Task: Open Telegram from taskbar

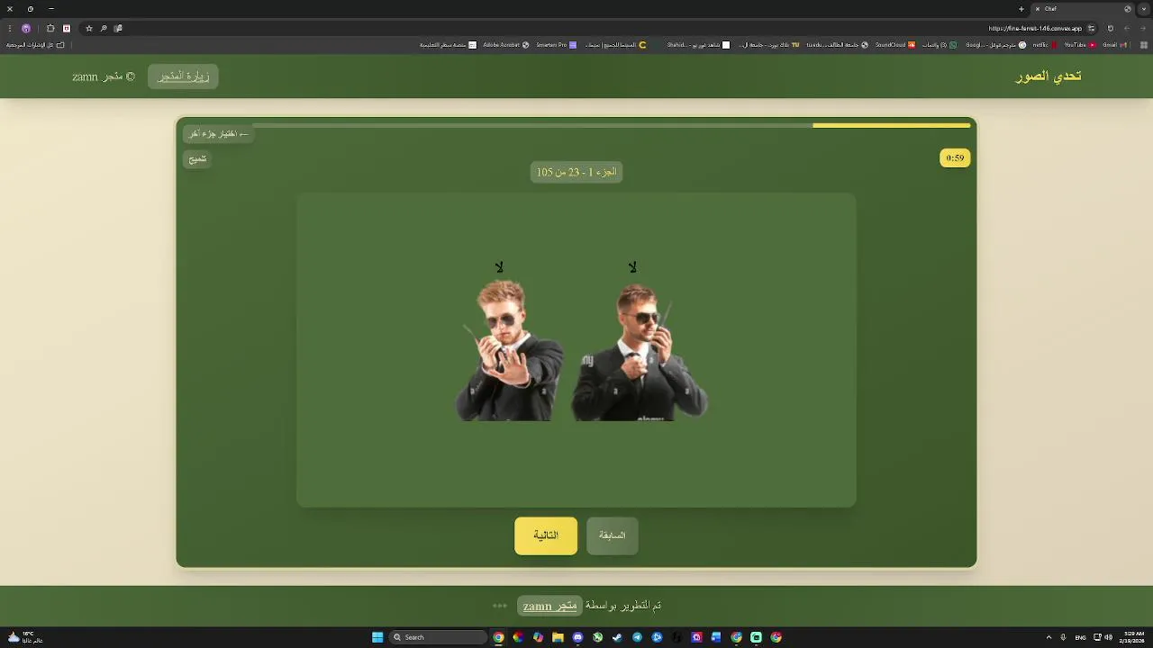Action: tap(637, 637)
